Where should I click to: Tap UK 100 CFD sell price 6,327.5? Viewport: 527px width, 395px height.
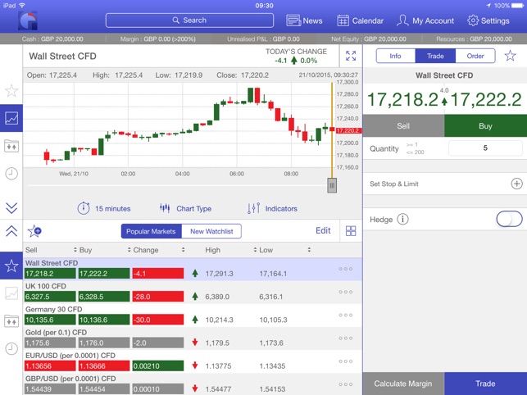(50, 297)
